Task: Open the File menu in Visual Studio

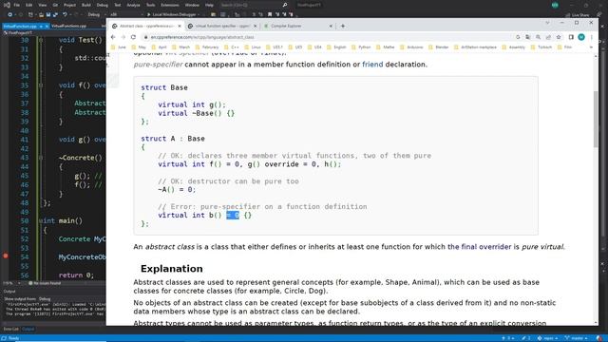Action: (x=17, y=5)
